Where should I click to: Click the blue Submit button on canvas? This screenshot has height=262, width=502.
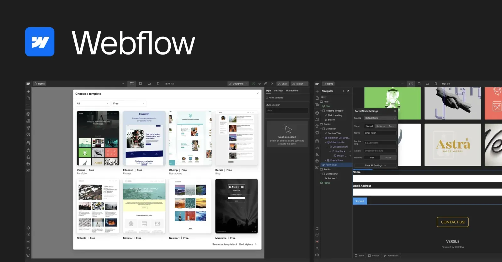pos(360,201)
